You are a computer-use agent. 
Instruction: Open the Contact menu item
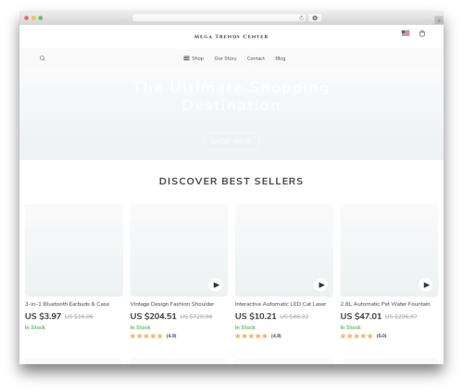coord(256,58)
